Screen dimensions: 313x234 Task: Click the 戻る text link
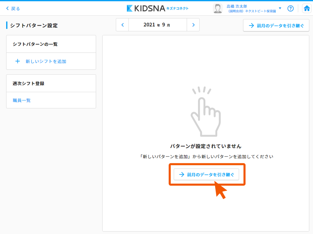pos(16,8)
